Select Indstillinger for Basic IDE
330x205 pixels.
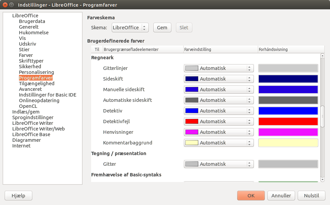click(48, 95)
